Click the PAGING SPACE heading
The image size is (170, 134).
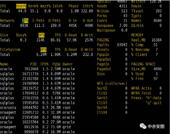[143, 64]
